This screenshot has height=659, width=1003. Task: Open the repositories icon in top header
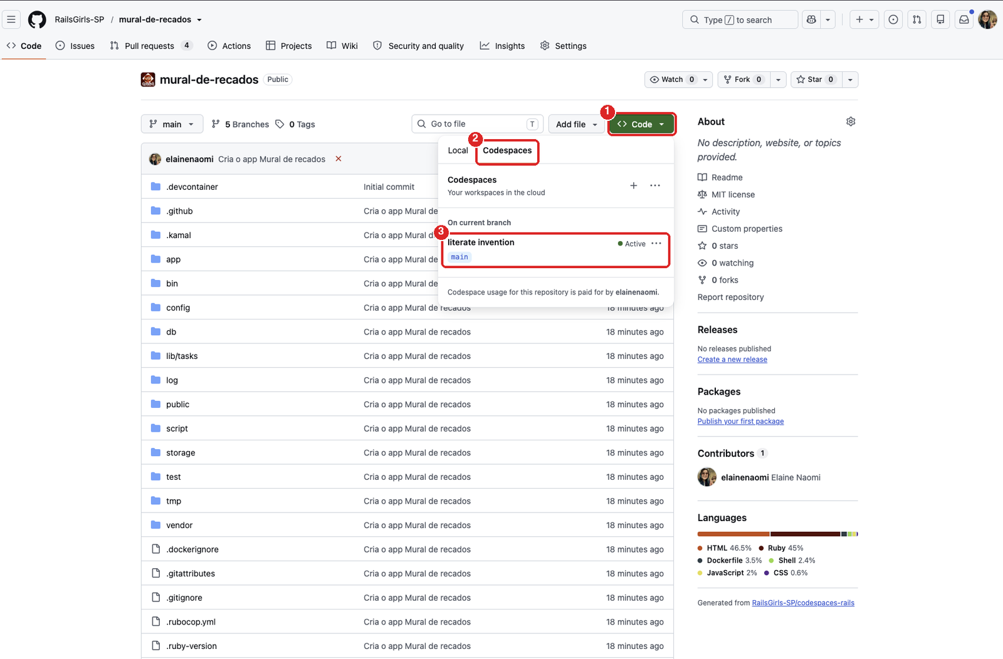click(x=940, y=19)
